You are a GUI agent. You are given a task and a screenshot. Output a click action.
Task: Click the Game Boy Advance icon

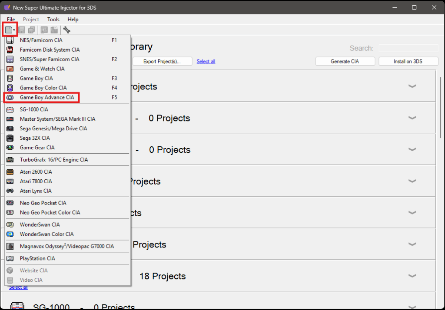[x=10, y=98]
